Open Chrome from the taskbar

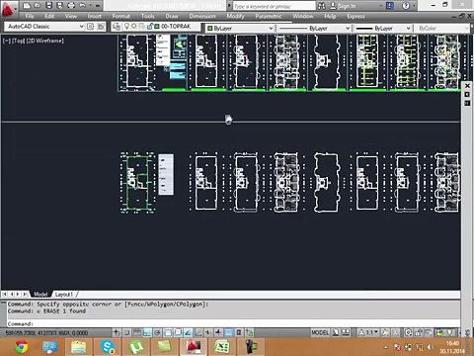pos(22,347)
